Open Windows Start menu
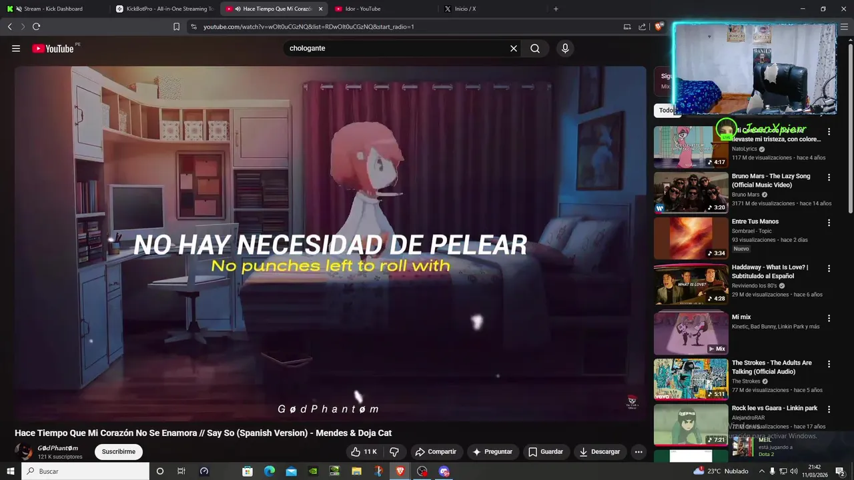 click(10, 471)
